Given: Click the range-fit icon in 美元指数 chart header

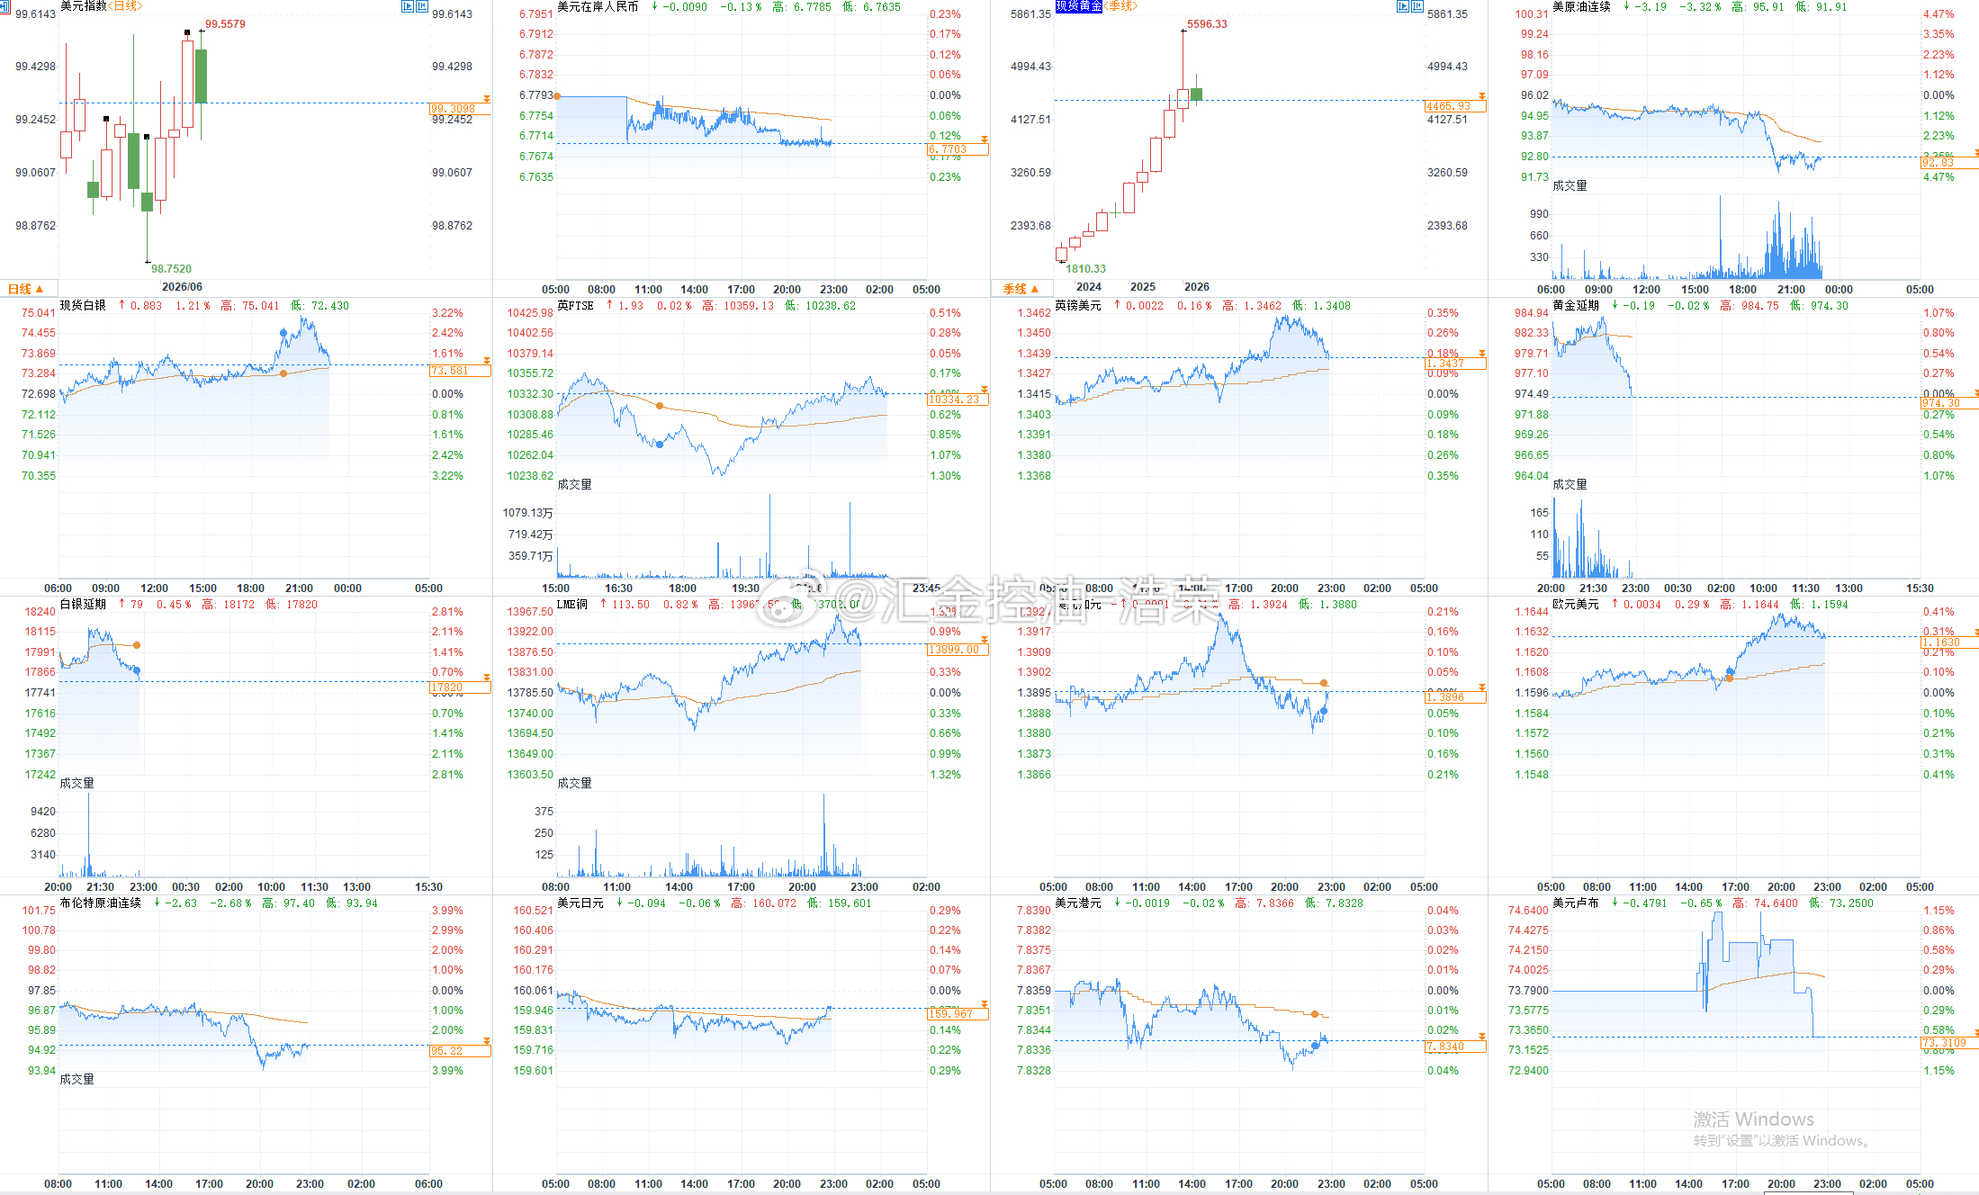Looking at the screenshot, I should [422, 6].
